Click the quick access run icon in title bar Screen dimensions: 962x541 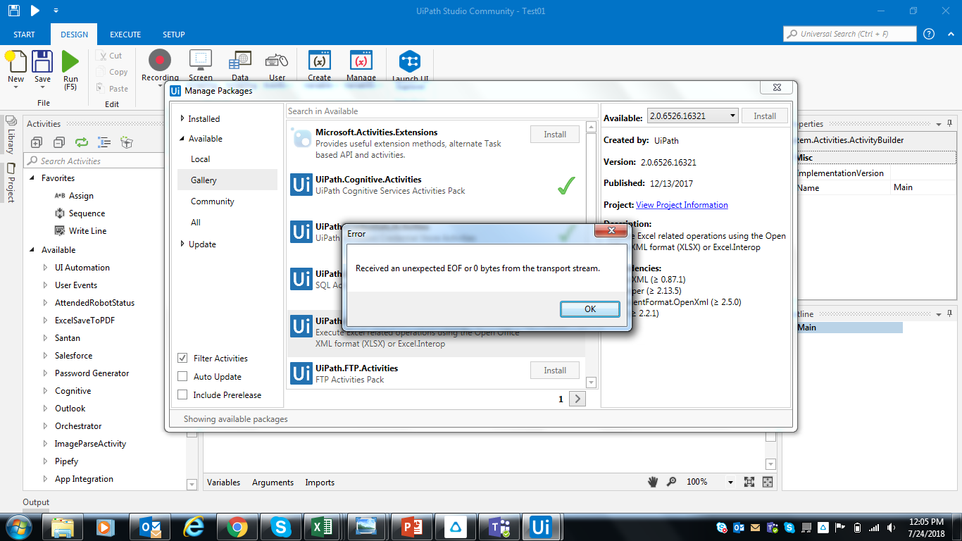[35, 11]
